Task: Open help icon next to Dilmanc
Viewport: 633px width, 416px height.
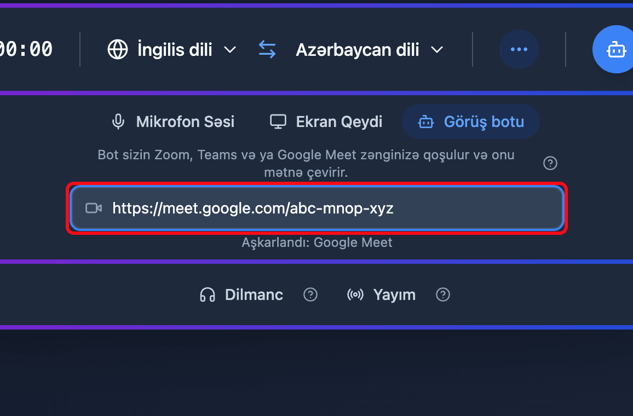Action: click(x=310, y=294)
